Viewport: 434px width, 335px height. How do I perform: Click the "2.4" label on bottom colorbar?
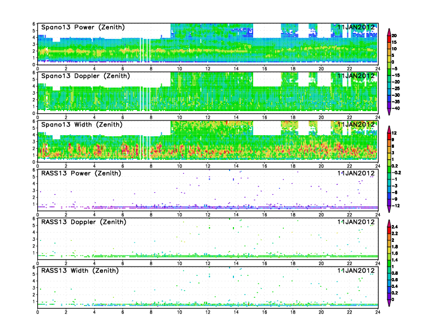pos(395,227)
